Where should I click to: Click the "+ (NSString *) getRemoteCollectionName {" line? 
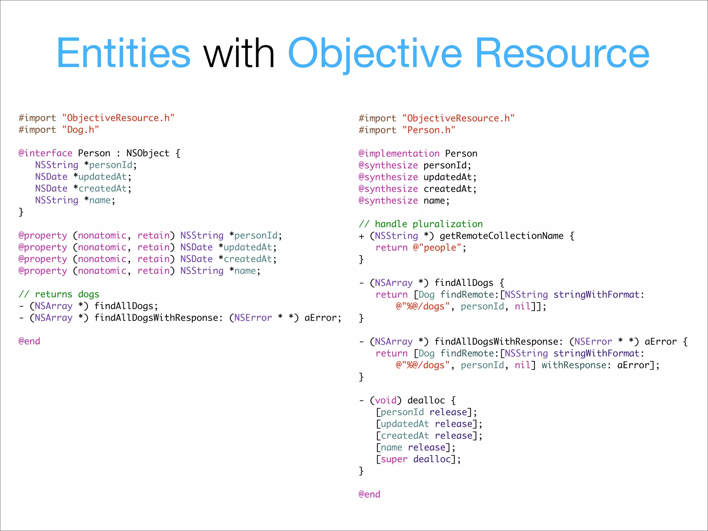pos(467,236)
